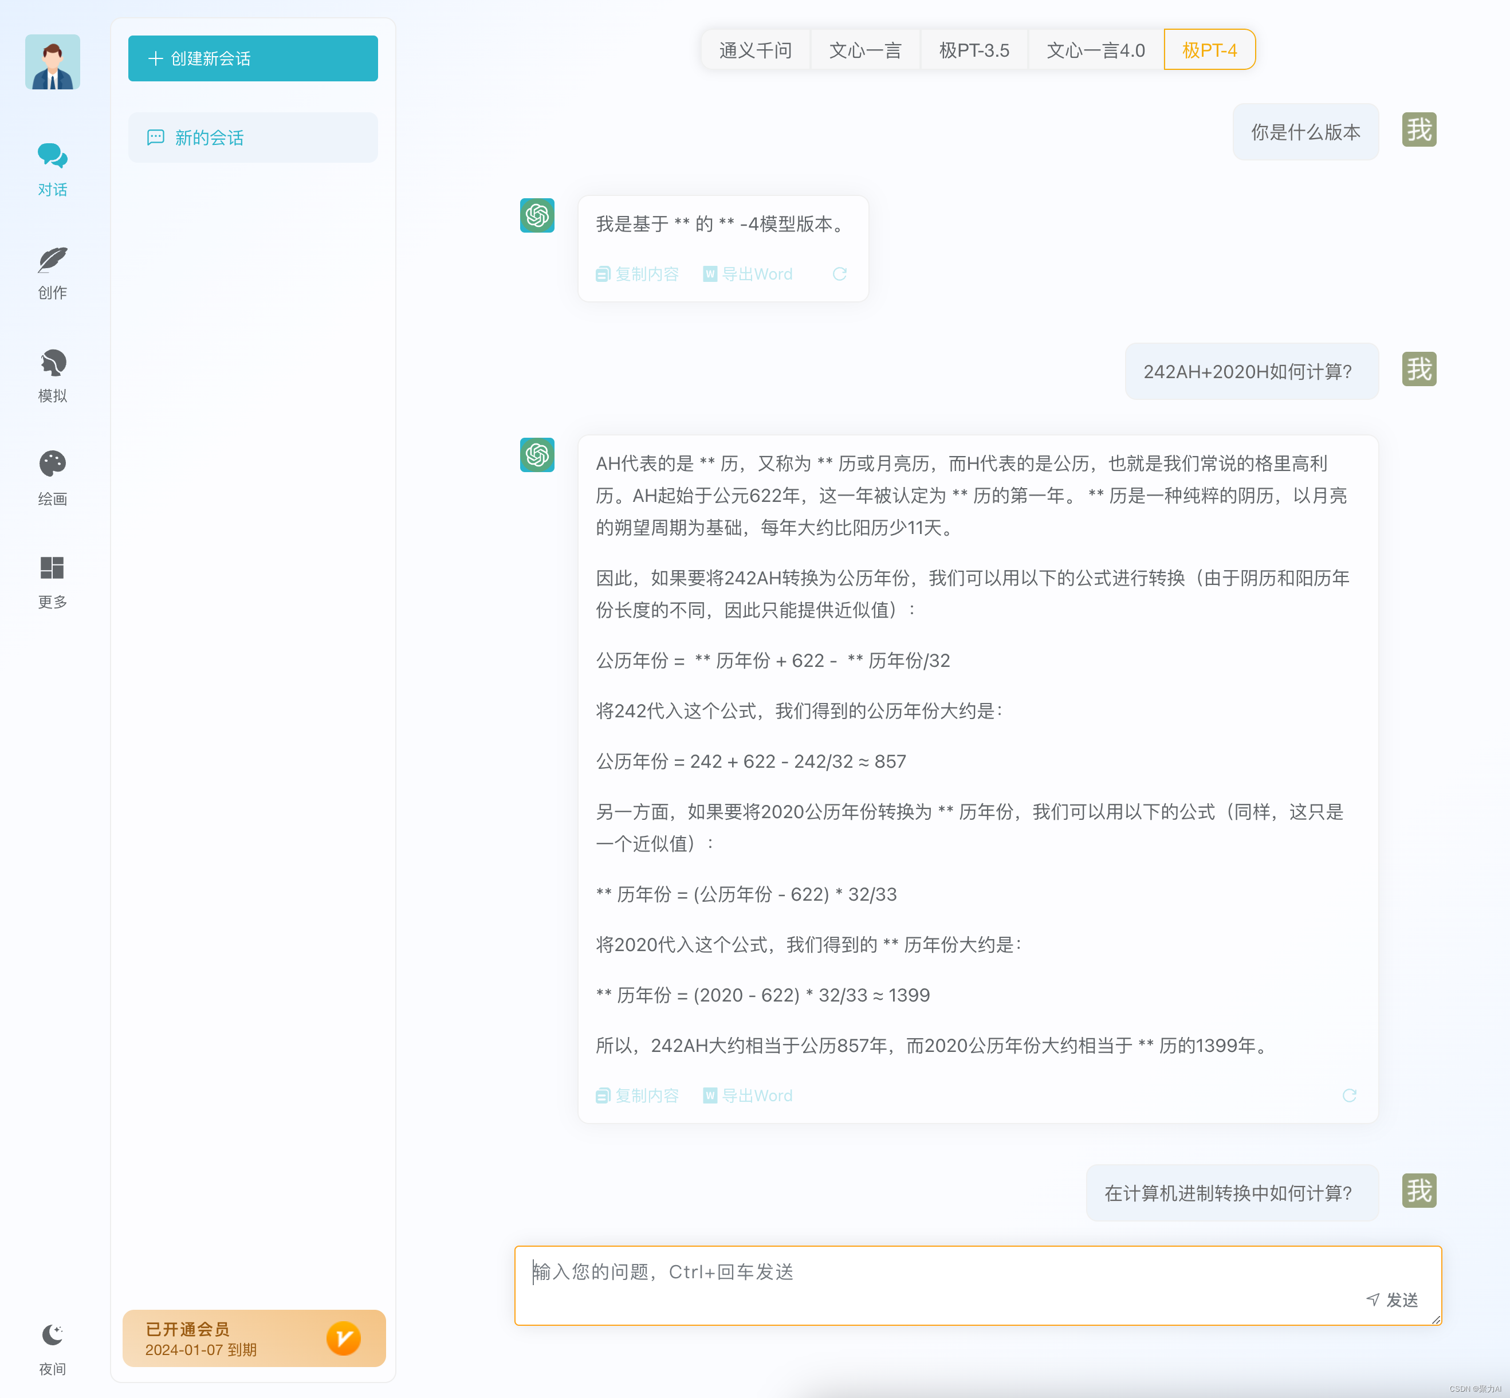
Task: Click the 创建新会话 button
Action: point(253,57)
